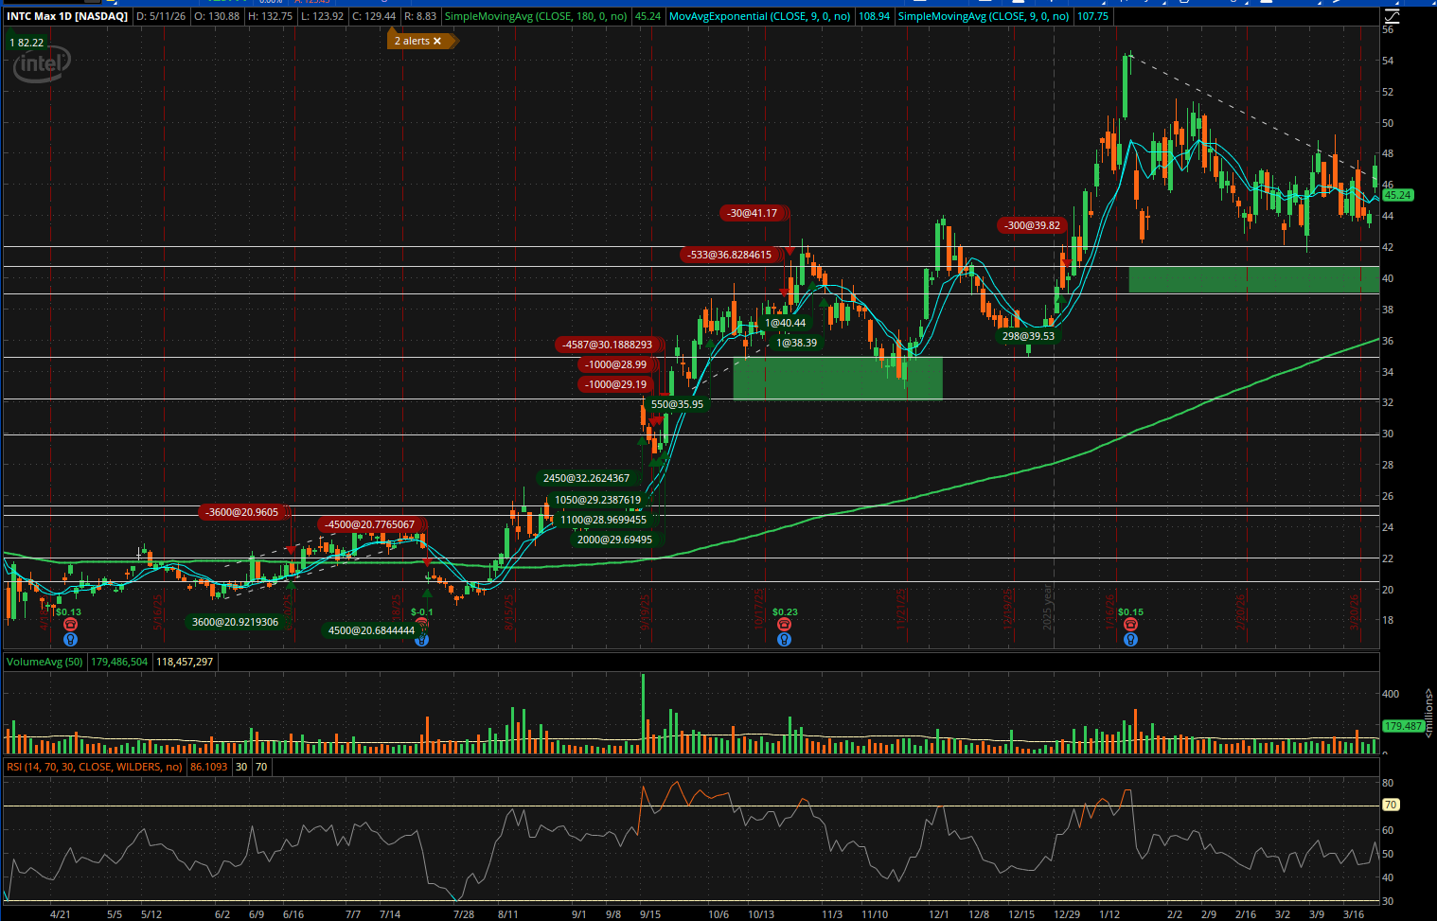Viewport: 1437px width, 921px height.
Task: Click the 4/21 date on the time axis
Action: (60, 914)
